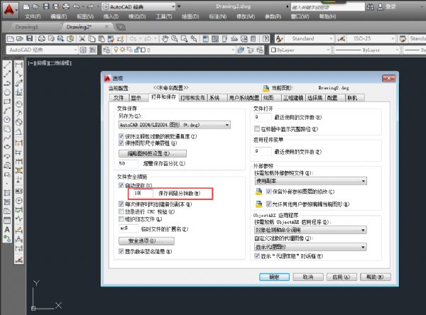Click the 帮助(H) button in dialog
The width and height of the screenshot is (426, 315).
coord(375,277)
